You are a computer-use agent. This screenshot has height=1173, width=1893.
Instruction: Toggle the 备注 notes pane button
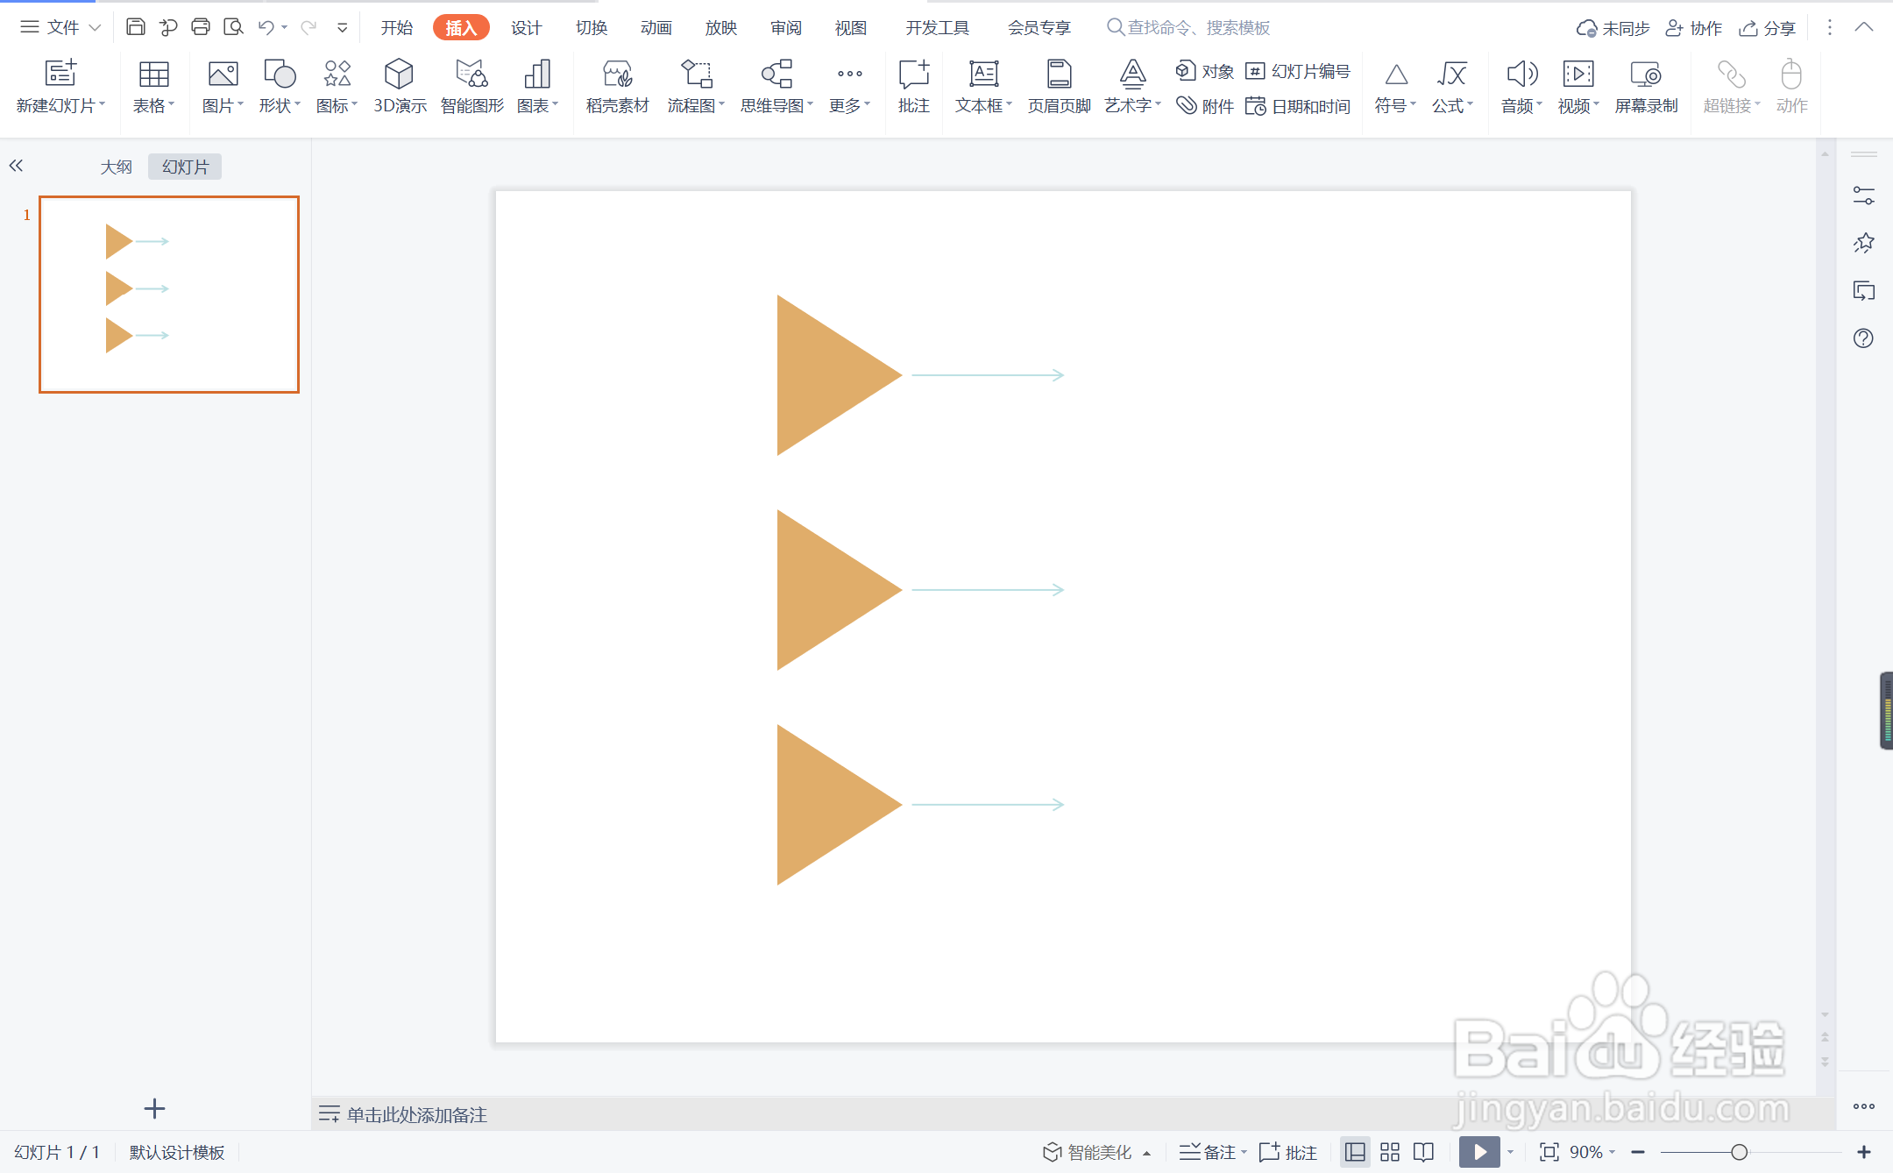point(1210,1152)
